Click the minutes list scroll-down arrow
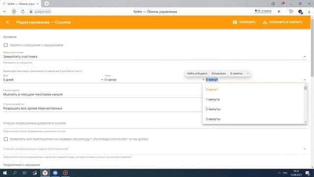The height and width of the screenshot is (177, 314). pos(305,122)
